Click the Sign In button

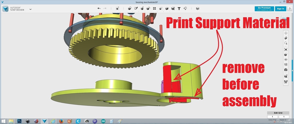[x=280, y=9]
